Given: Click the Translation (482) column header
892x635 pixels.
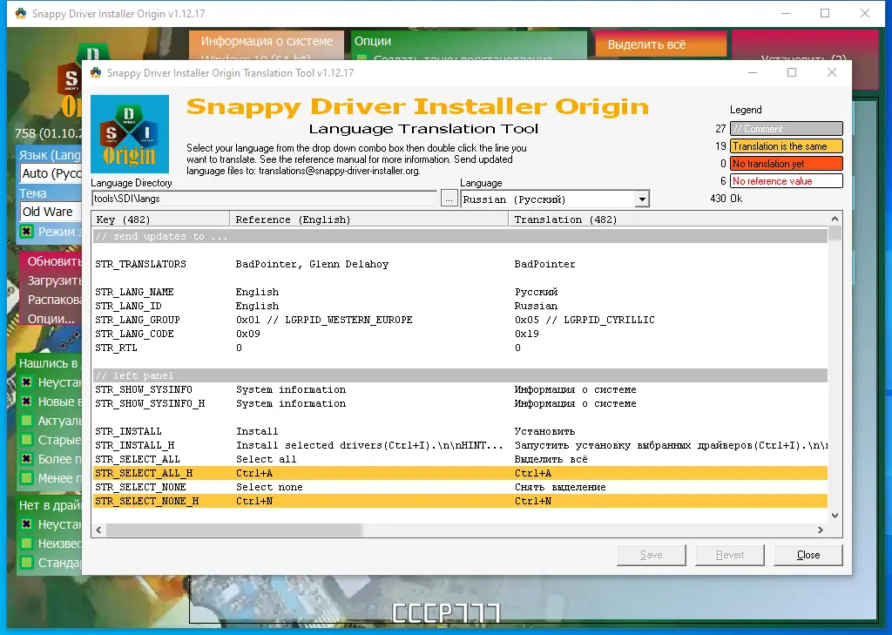Looking at the screenshot, I should click(x=668, y=219).
